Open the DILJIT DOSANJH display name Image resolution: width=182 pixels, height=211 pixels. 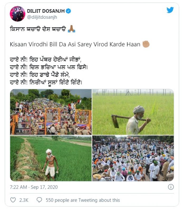46,11
